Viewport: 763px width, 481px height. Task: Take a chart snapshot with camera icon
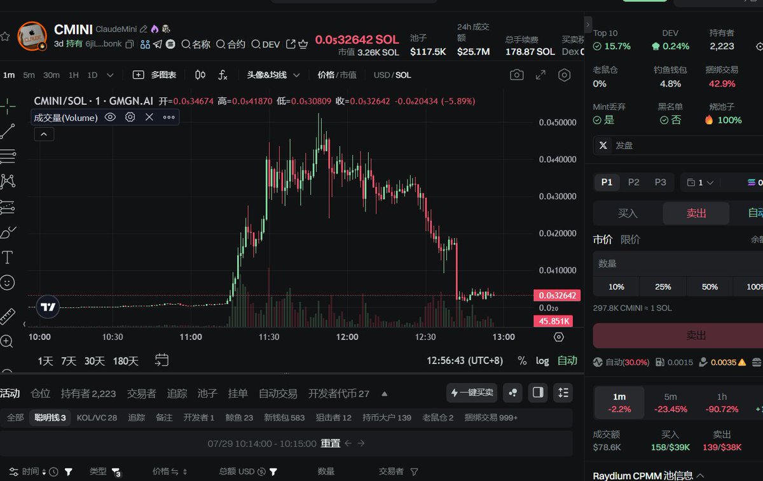pyautogui.click(x=516, y=75)
